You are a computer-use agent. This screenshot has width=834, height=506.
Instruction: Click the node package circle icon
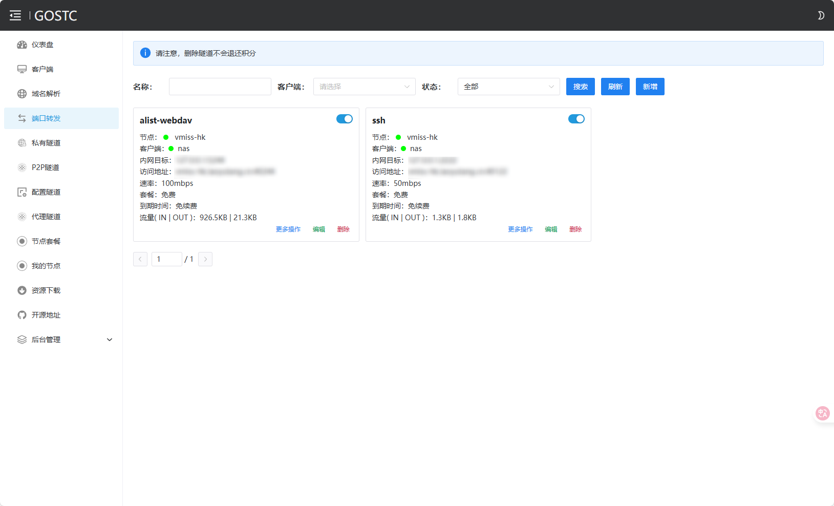click(22, 241)
